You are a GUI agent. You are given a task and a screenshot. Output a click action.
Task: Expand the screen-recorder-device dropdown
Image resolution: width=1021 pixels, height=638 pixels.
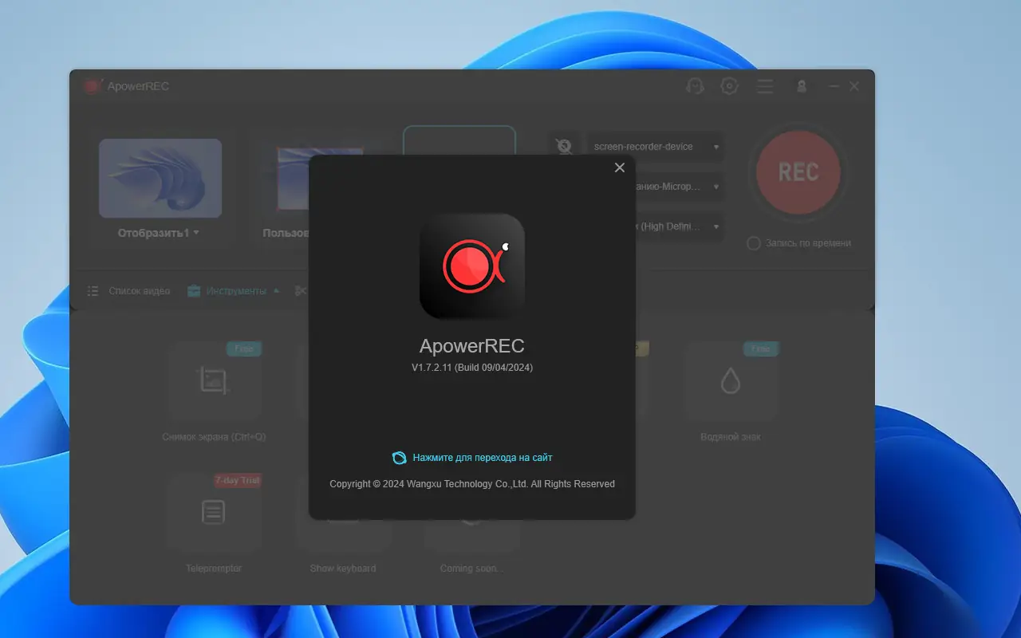[655, 147]
